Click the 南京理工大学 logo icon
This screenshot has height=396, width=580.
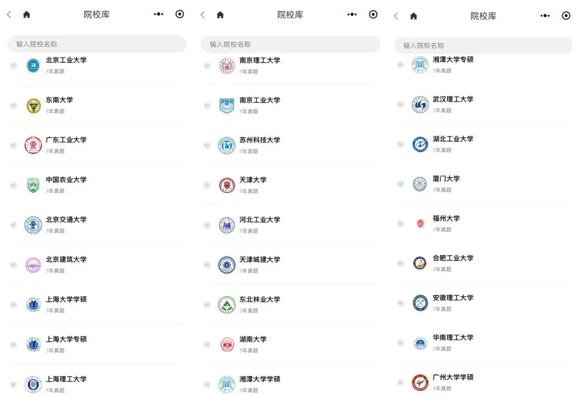point(227,66)
